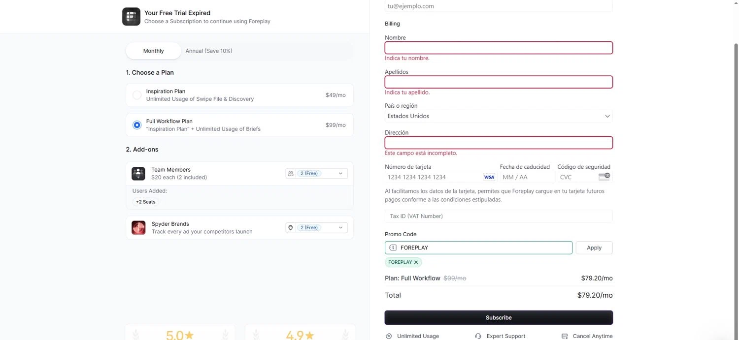This screenshot has height=340, width=739.
Task: Click the VISA card brand icon
Action: pyautogui.click(x=489, y=177)
